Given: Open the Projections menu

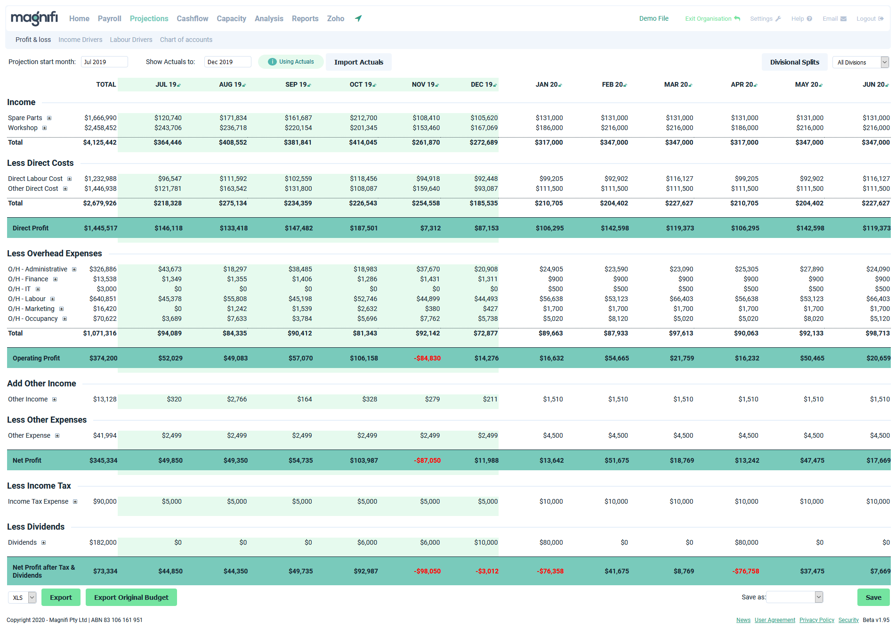Looking at the screenshot, I should 149,18.
